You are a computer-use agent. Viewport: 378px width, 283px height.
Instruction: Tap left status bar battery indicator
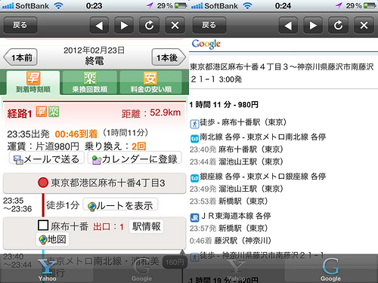(181, 5)
